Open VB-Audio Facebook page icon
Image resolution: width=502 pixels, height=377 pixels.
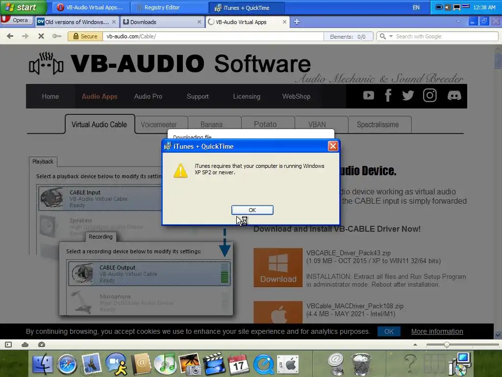pos(388,95)
